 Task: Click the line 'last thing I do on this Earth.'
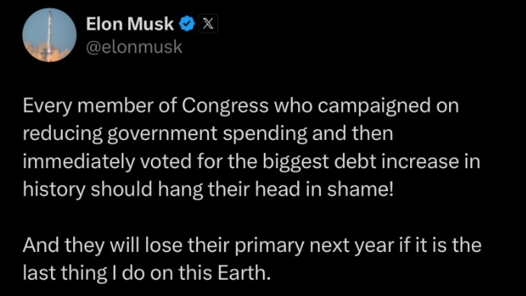click(146, 273)
